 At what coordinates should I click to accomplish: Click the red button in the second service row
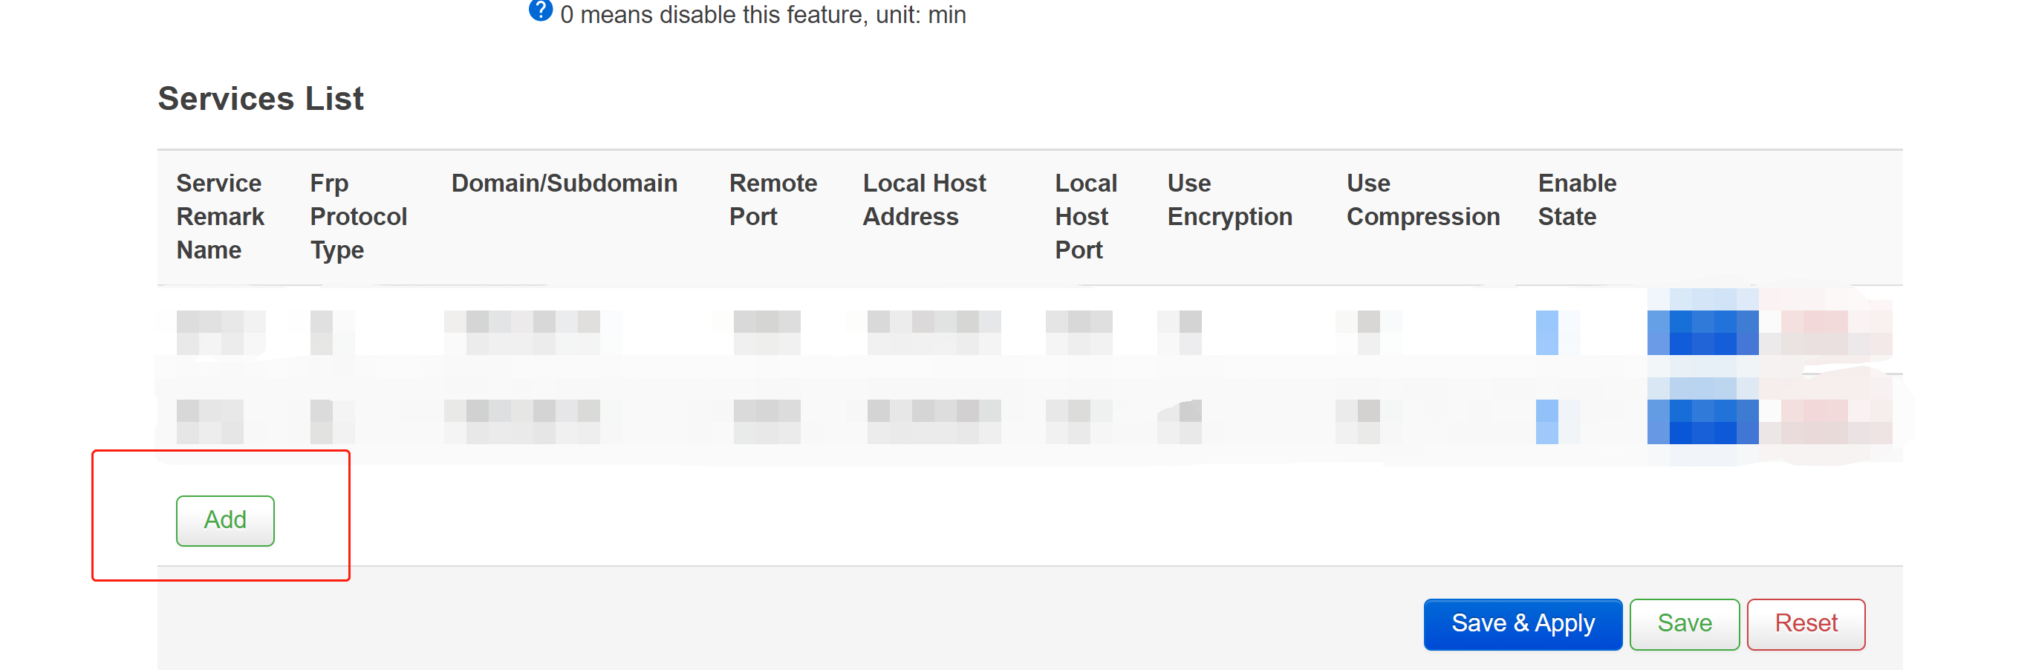pyautogui.click(x=1823, y=420)
